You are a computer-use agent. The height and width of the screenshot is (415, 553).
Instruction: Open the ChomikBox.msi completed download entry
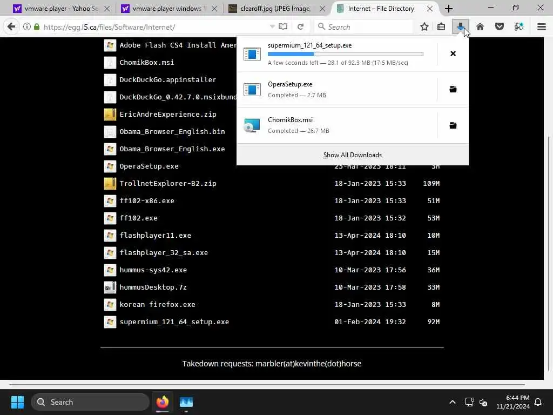(337, 125)
